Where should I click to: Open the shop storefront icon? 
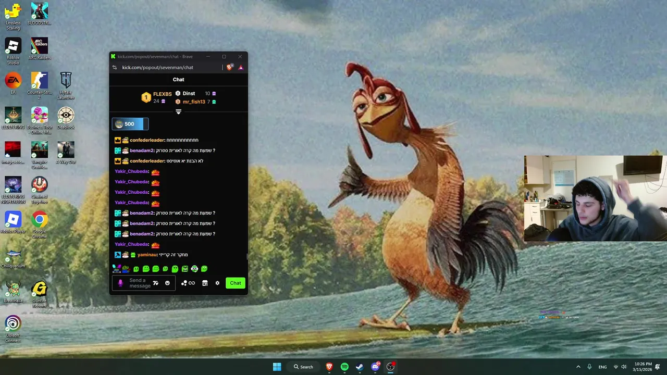(x=205, y=283)
